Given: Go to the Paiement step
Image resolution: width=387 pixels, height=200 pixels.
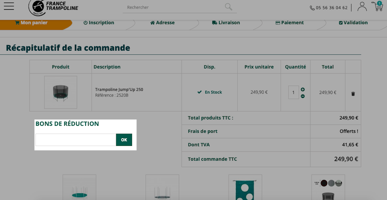Looking at the screenshot, I should coord(289,23).
